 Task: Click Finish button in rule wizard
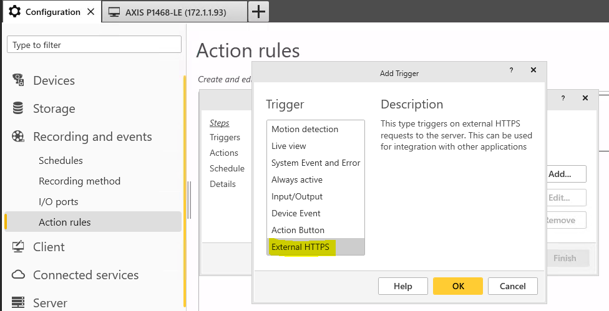pos(568,258)
